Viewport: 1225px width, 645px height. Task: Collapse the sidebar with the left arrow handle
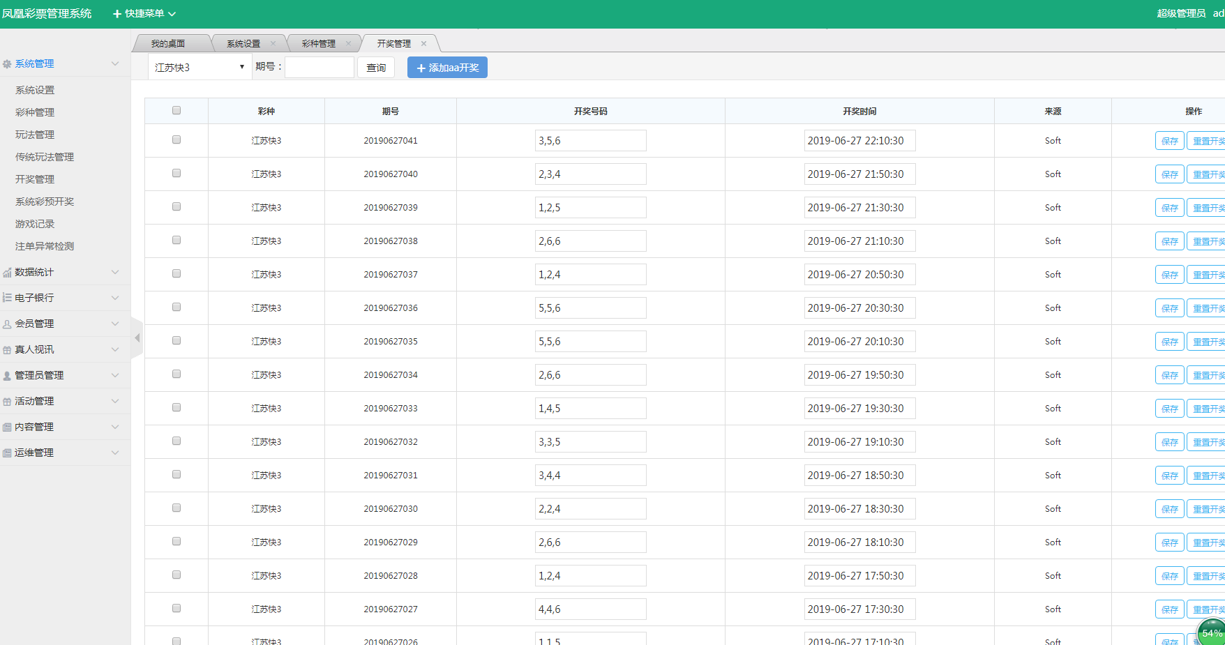[x=137, y=338]
